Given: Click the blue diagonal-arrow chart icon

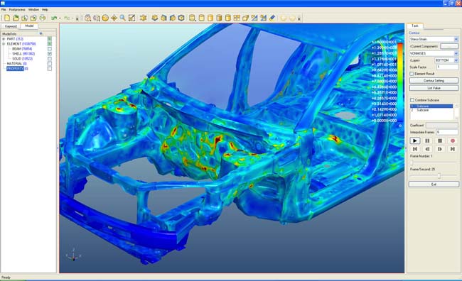Looking at the screenshot, I should pyautogui.click(x=254, y=18).
